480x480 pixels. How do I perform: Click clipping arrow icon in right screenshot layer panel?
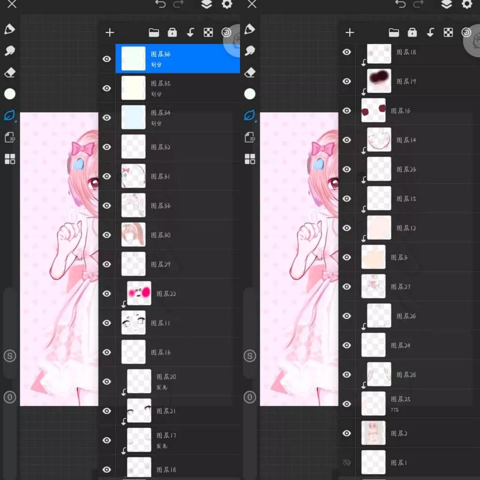tap(430, 32)
